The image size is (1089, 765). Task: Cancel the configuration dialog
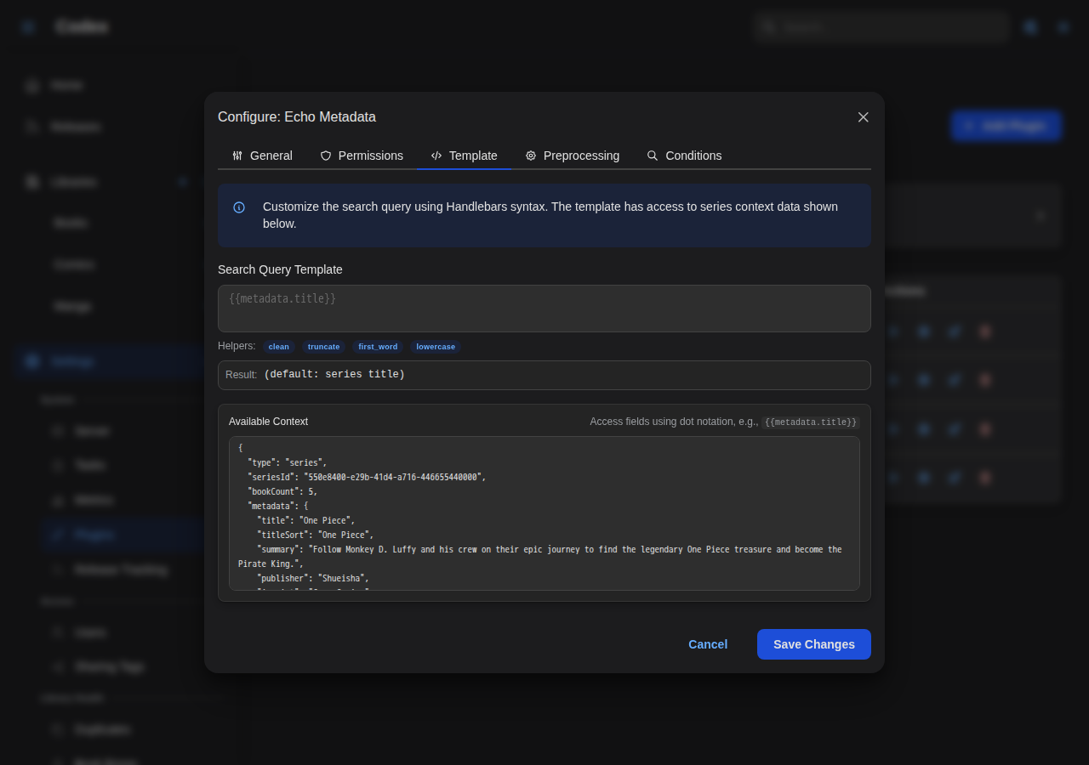(708, 644)
